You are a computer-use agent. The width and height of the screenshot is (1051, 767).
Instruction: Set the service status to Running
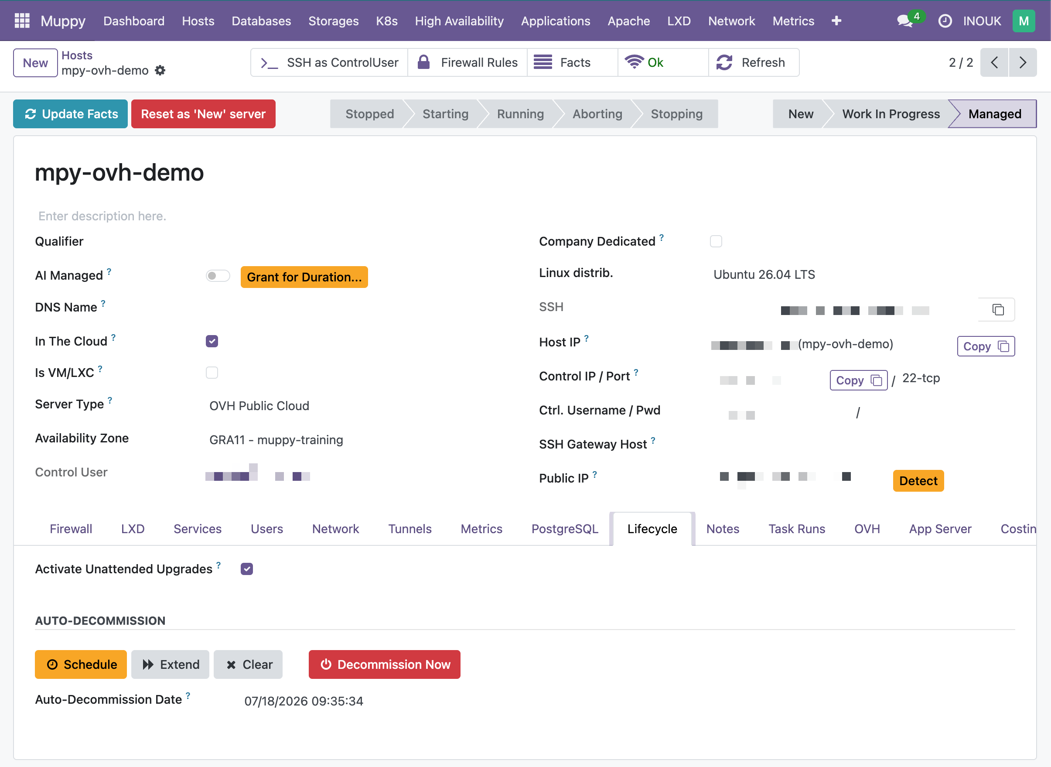tap(520, 114)
